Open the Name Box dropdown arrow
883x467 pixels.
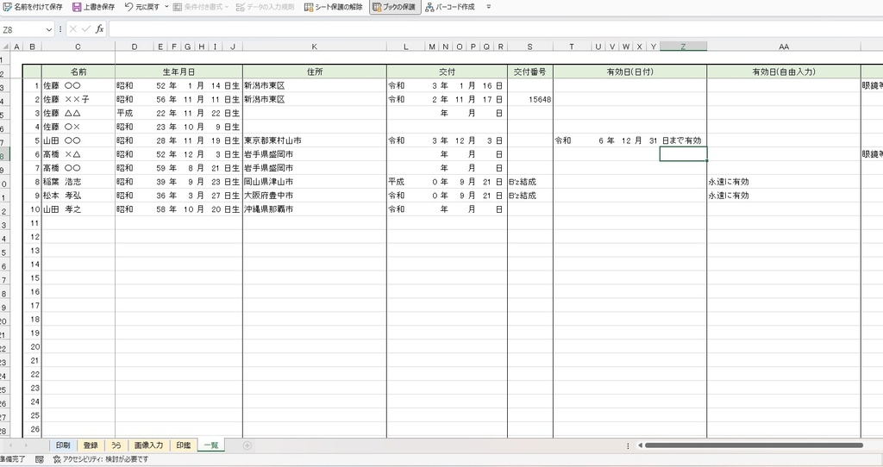click(49, 29)
